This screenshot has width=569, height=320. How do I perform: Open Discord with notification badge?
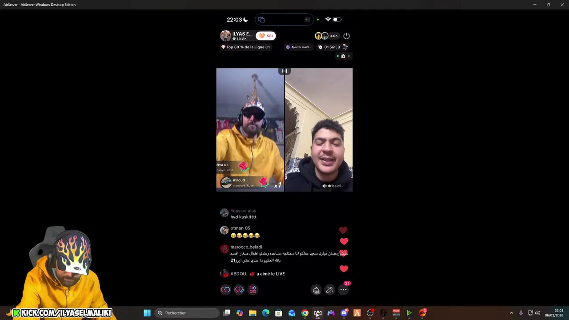pos(344,313)
